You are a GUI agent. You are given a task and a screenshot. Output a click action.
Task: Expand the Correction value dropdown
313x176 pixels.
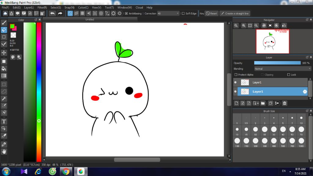click(x=178, y=13)
